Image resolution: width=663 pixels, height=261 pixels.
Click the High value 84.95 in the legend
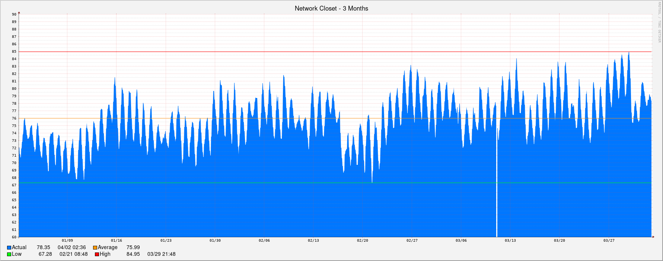point(133,254)
